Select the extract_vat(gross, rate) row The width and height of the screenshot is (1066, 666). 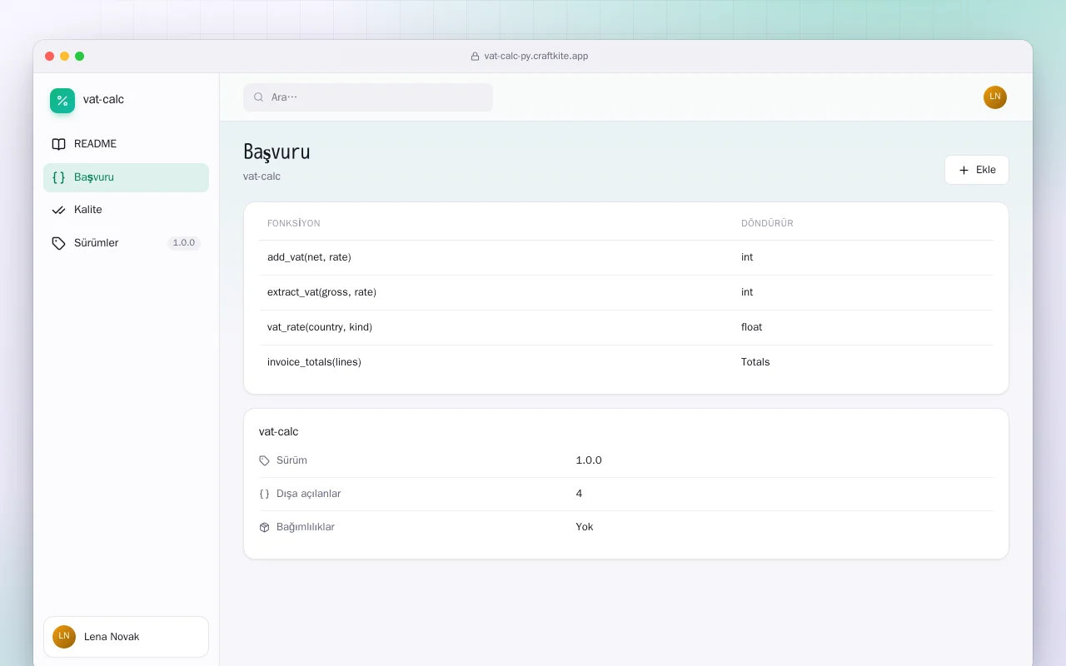point(626,292)
